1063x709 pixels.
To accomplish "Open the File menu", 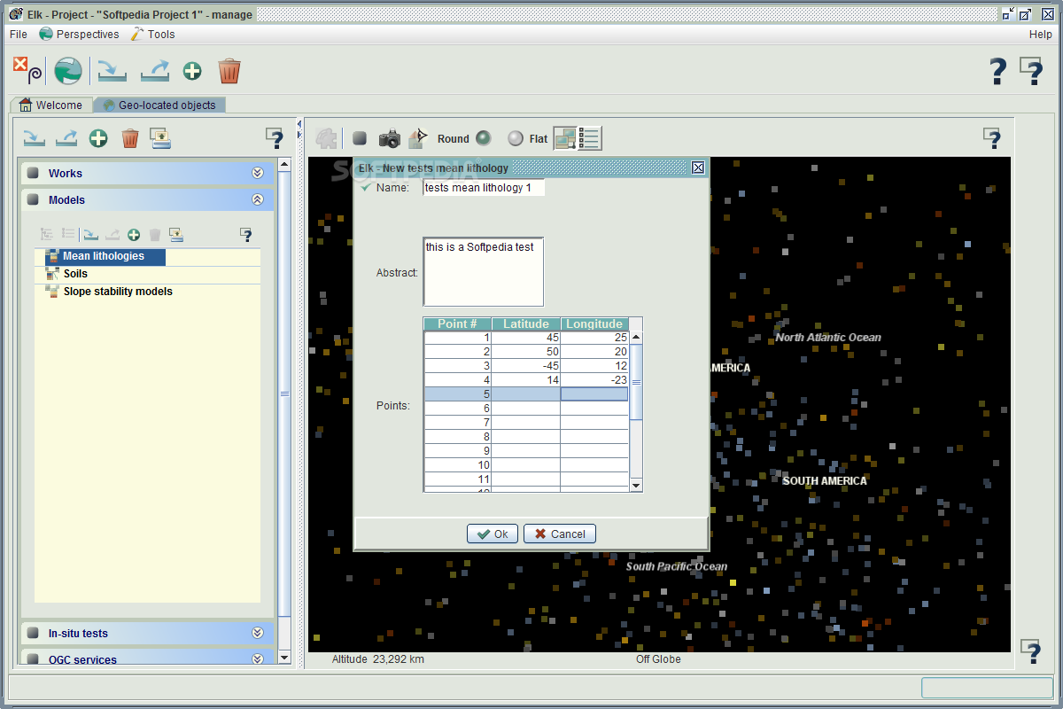I will (19, 35).
